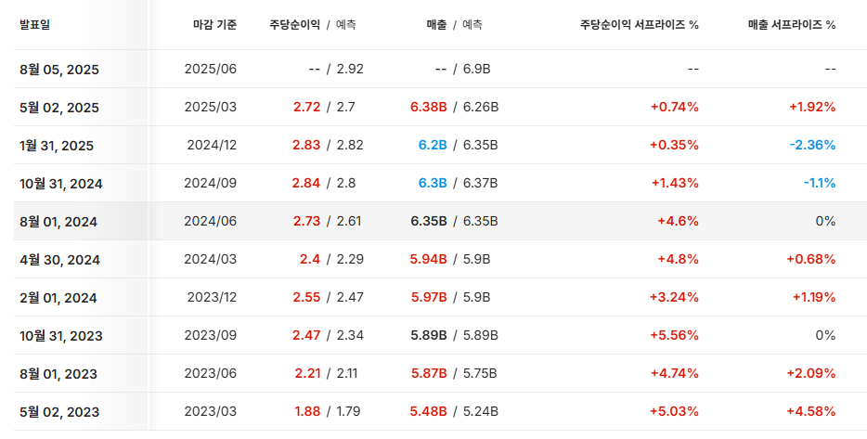Click the revenue surprise +2.09%
Viewport: 867px width, 439px height.
pyautogui.click(x=811, y=374)
